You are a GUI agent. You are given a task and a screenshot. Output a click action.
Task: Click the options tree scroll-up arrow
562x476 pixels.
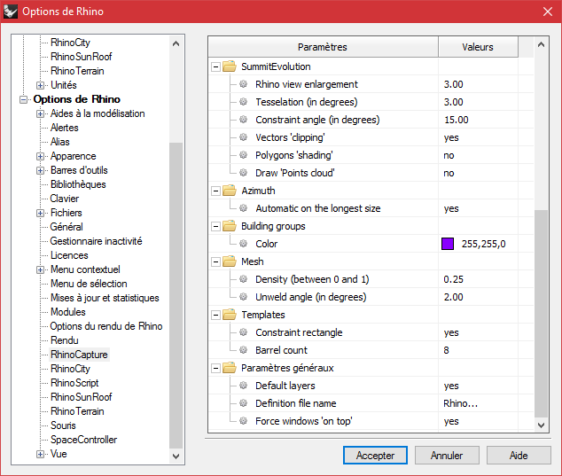(x=176, y=43)
